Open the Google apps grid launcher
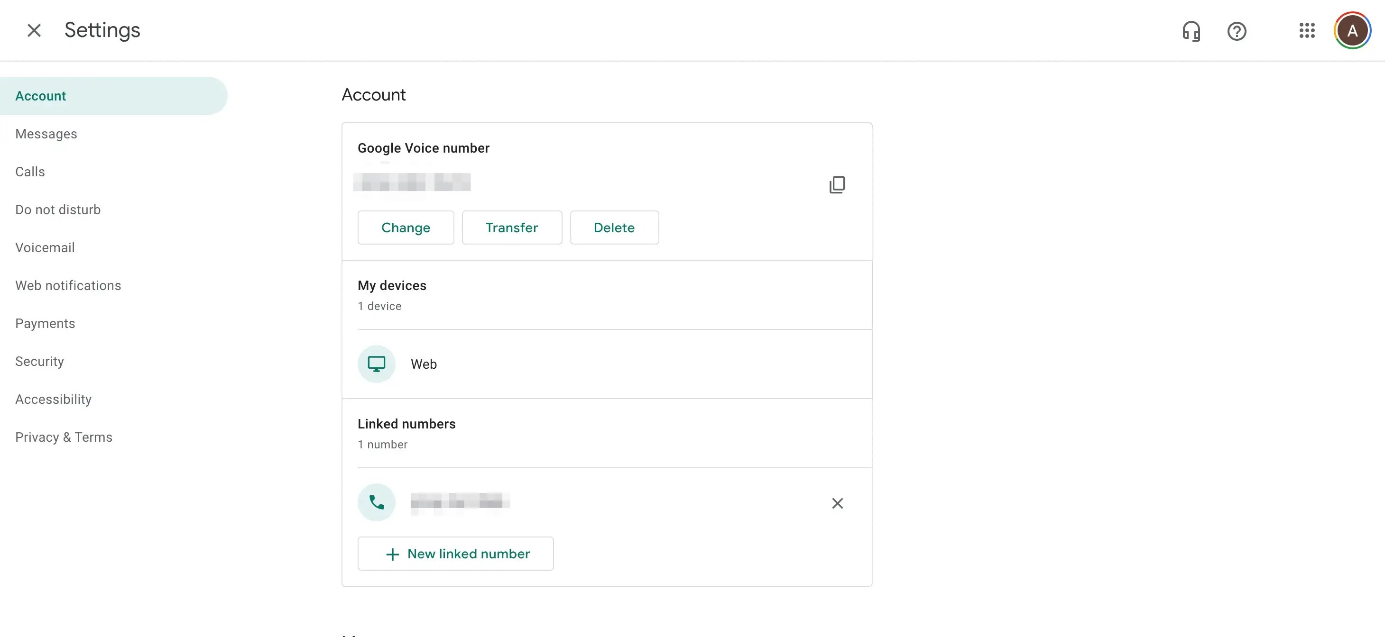The width and height of the screenshot is (1385, 637). coord(1307,31)
